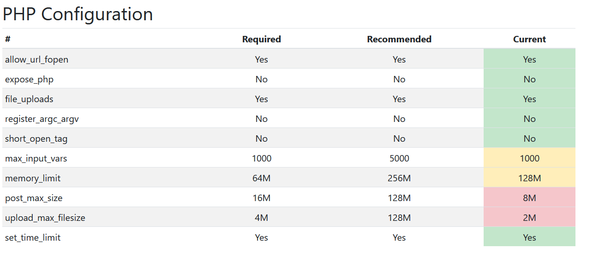The width and height of the screenshot is (593, 254).
Task: Click the set_time_limit setting name
Action: 33,238
